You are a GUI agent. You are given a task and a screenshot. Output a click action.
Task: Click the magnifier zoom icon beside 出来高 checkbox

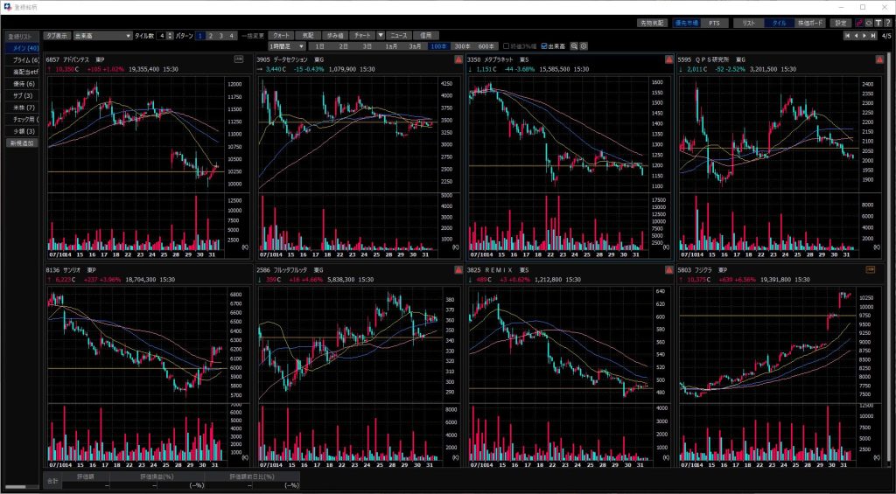(574, 45)
